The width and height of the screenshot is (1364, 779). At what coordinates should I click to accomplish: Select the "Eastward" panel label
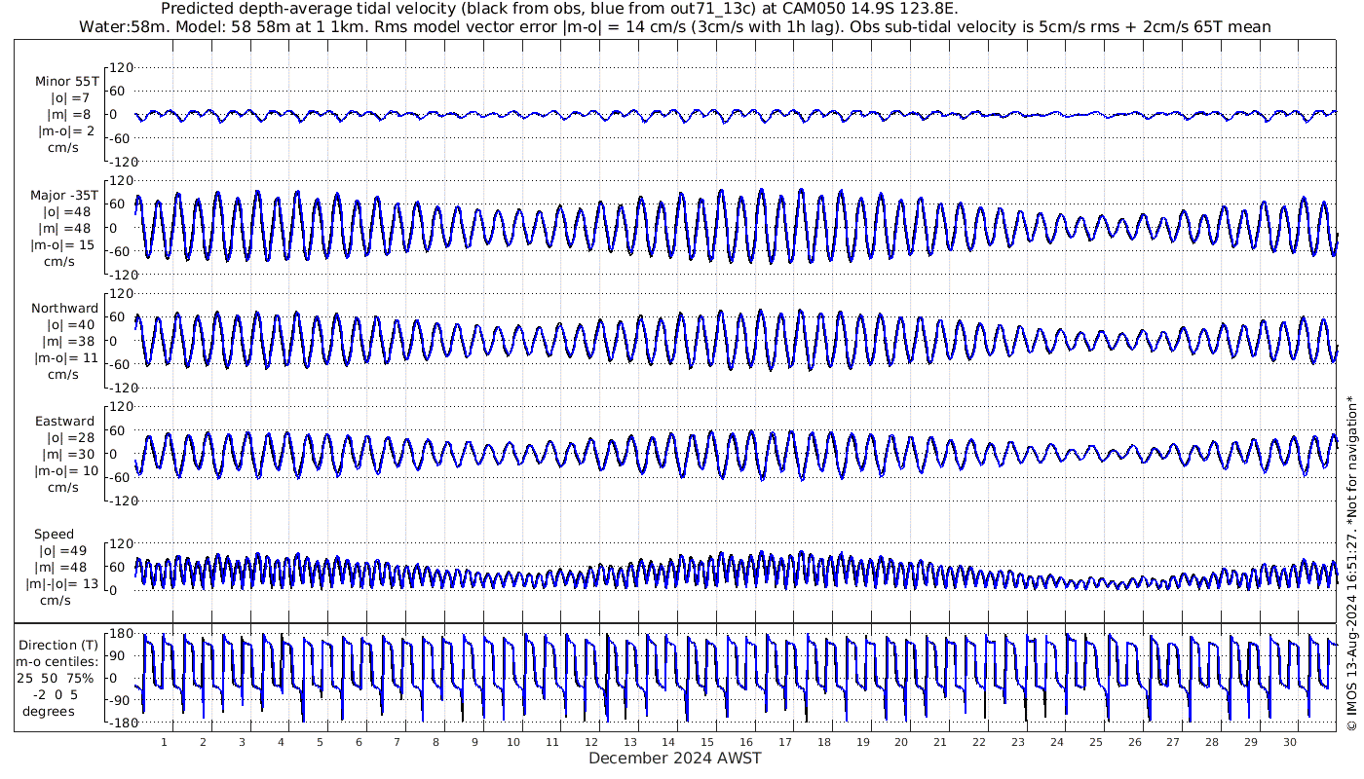(x=65, y=422)
